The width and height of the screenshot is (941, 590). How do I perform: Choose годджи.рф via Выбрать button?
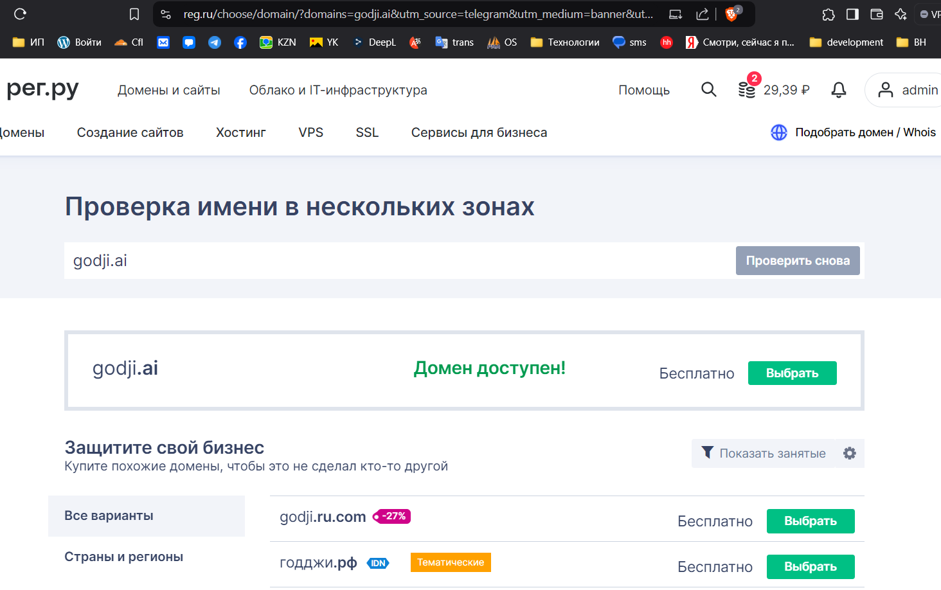click(x=811, y=566)
